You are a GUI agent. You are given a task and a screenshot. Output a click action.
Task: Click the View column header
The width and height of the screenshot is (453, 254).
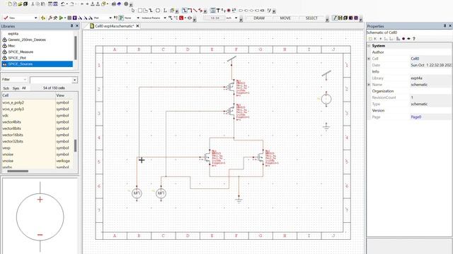[64, 95]
